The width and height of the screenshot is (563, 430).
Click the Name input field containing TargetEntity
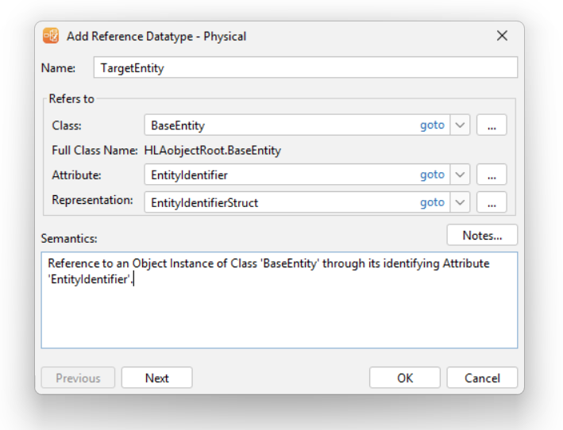click(x=305, y=67)
